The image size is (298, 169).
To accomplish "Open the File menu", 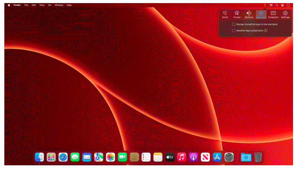I will pyautogui.click(x=26, y=5).
